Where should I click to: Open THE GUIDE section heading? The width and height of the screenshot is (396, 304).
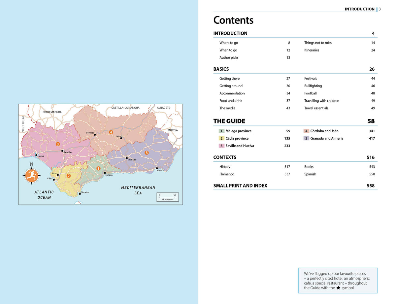[229, 121]
